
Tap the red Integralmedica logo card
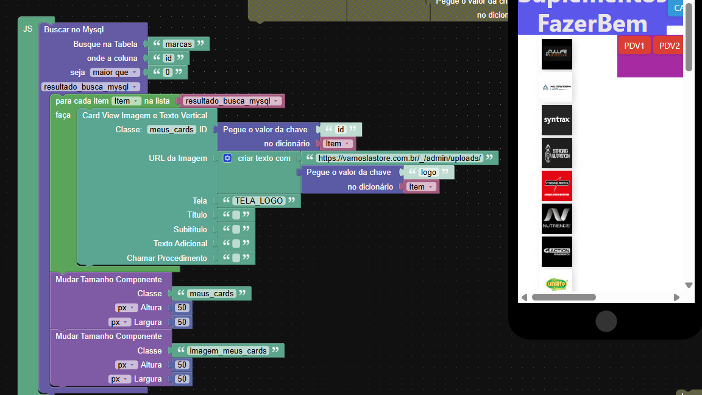click(556, 186)
